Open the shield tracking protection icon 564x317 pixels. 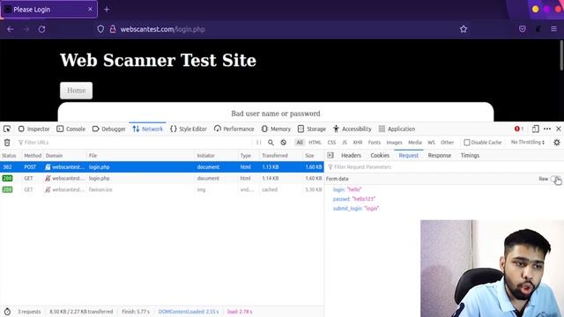coord(100,29)
